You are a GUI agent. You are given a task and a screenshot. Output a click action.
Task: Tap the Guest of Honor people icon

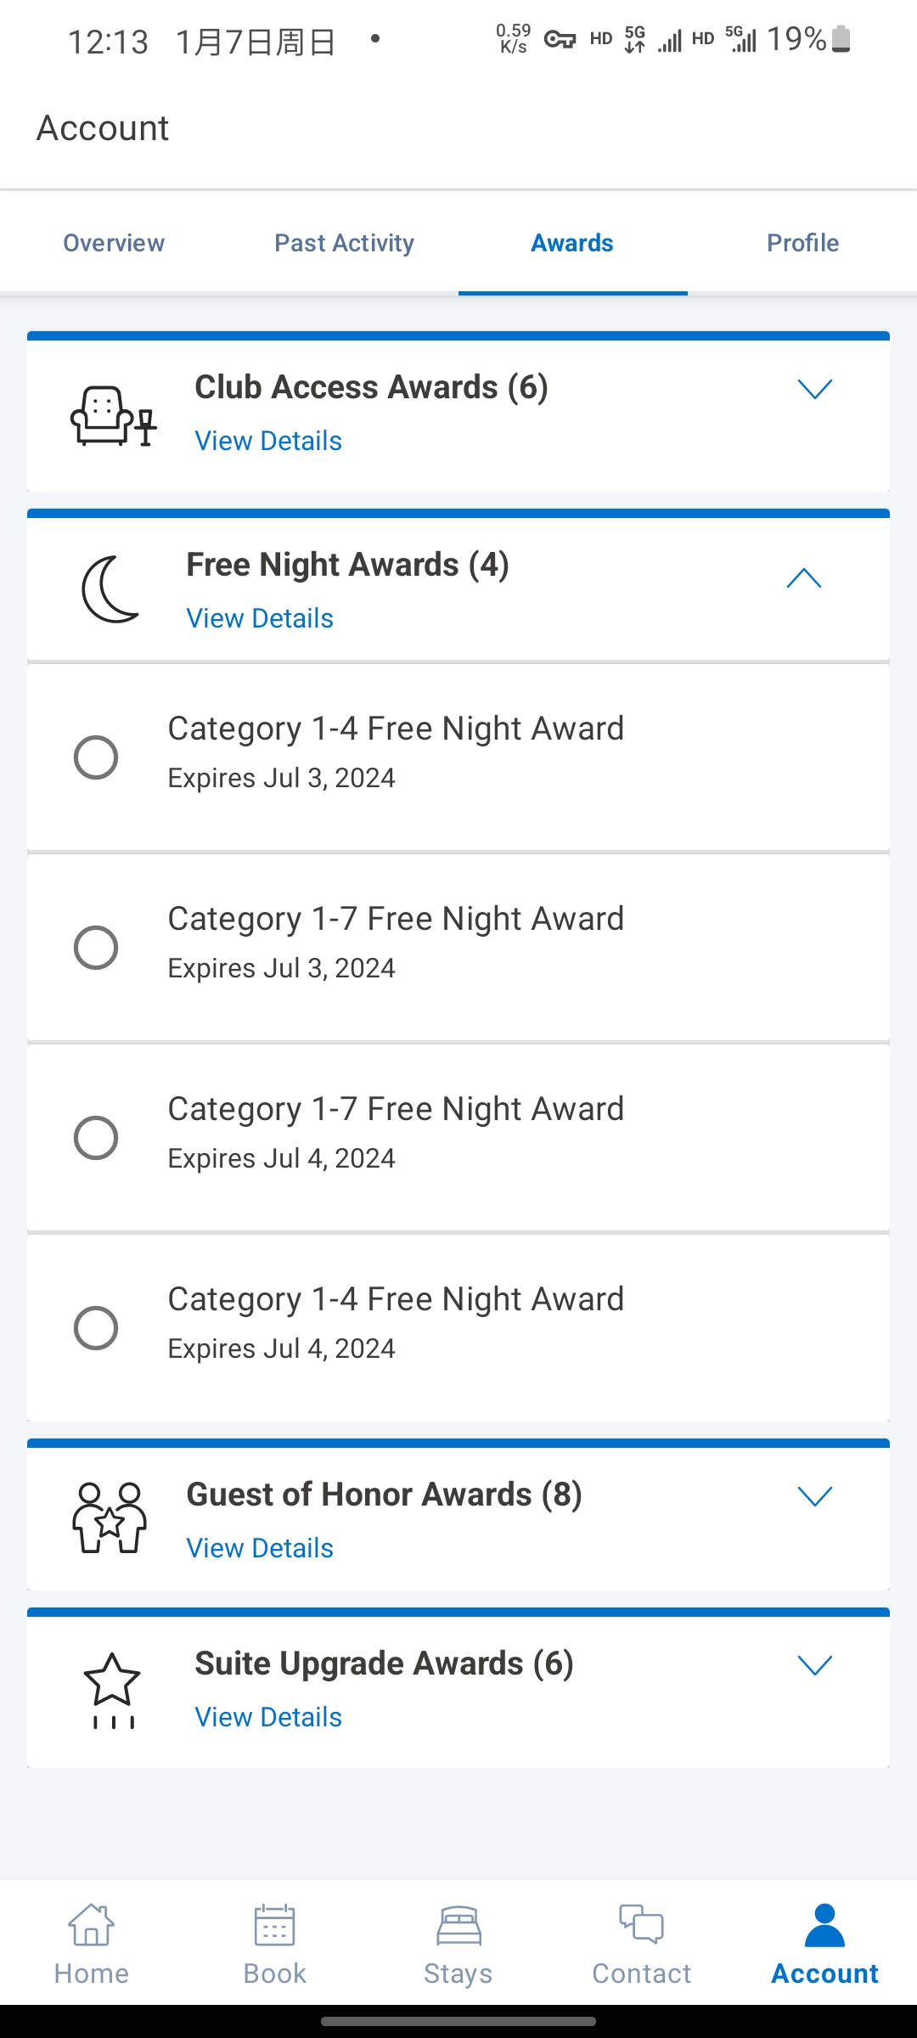click(109, 1518)
